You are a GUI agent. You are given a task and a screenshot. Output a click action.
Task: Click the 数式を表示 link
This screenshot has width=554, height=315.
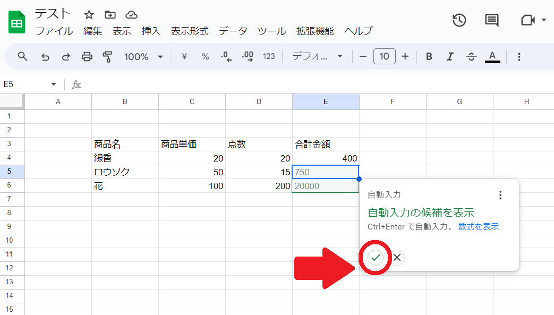pos(479,227)
